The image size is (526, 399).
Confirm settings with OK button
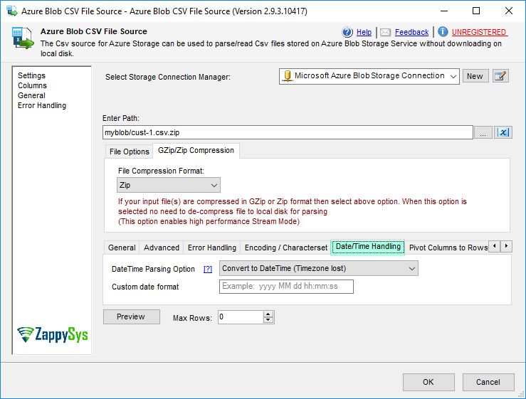pos(428,382)
